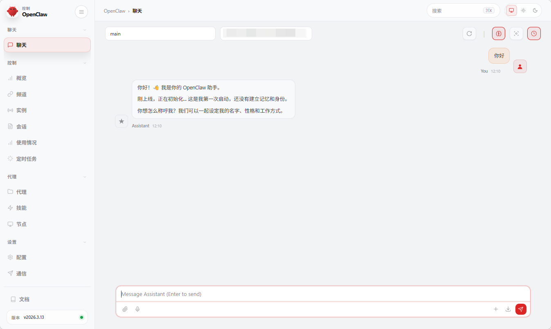
Task: Click the line starting "你想怎么称呼我"
Action: (x=210, y=111)
